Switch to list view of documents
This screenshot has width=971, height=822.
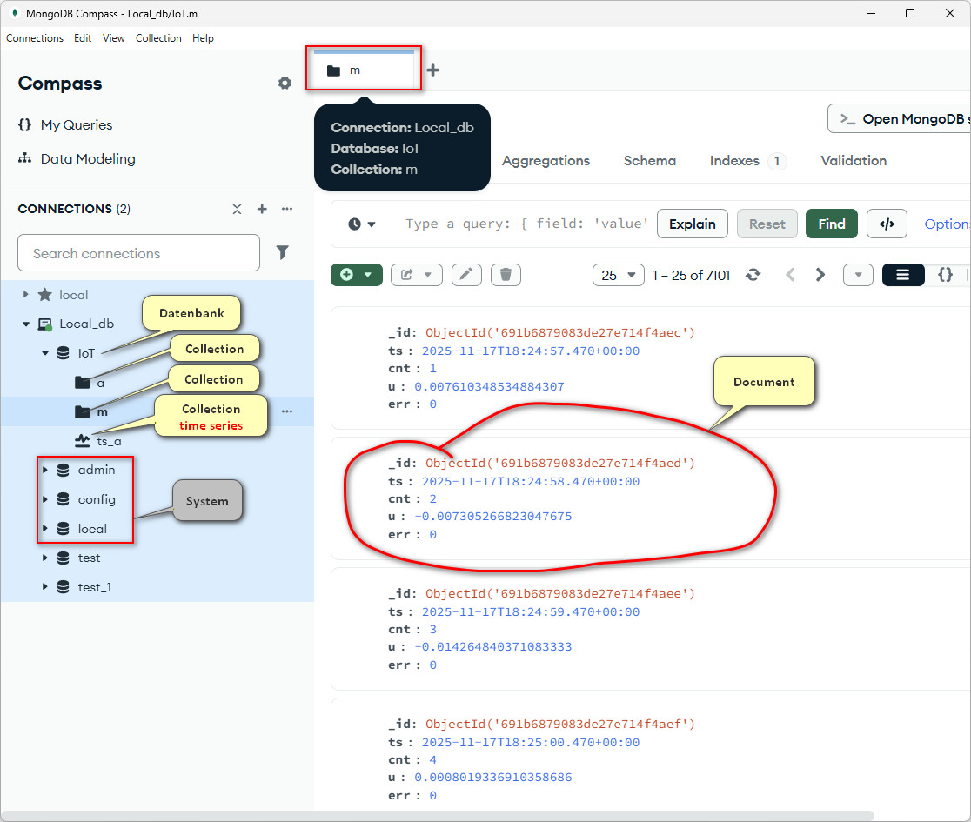[x=903, y=275]
